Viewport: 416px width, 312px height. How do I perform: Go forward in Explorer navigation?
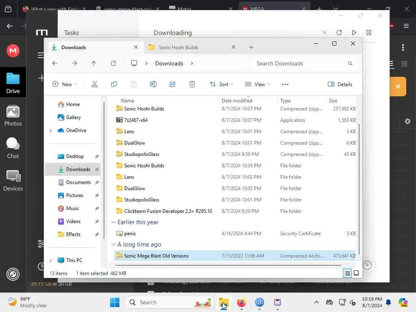[x=74, y=63]
